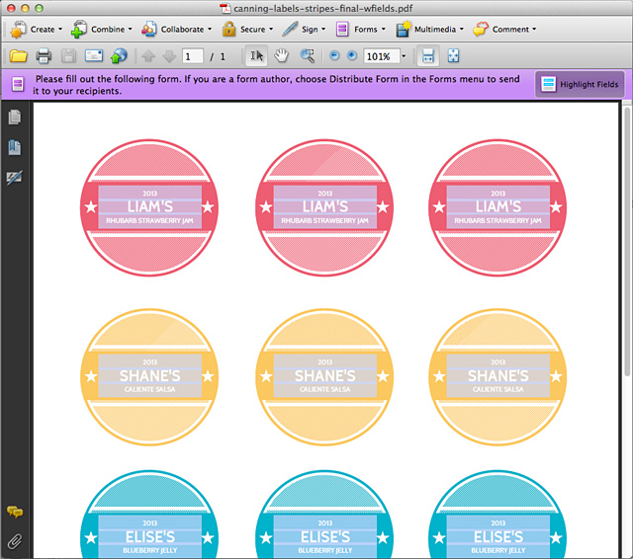Zoom in with the plus button
The width and height of the screenshot is (633, 559).
tap(352, 55)
